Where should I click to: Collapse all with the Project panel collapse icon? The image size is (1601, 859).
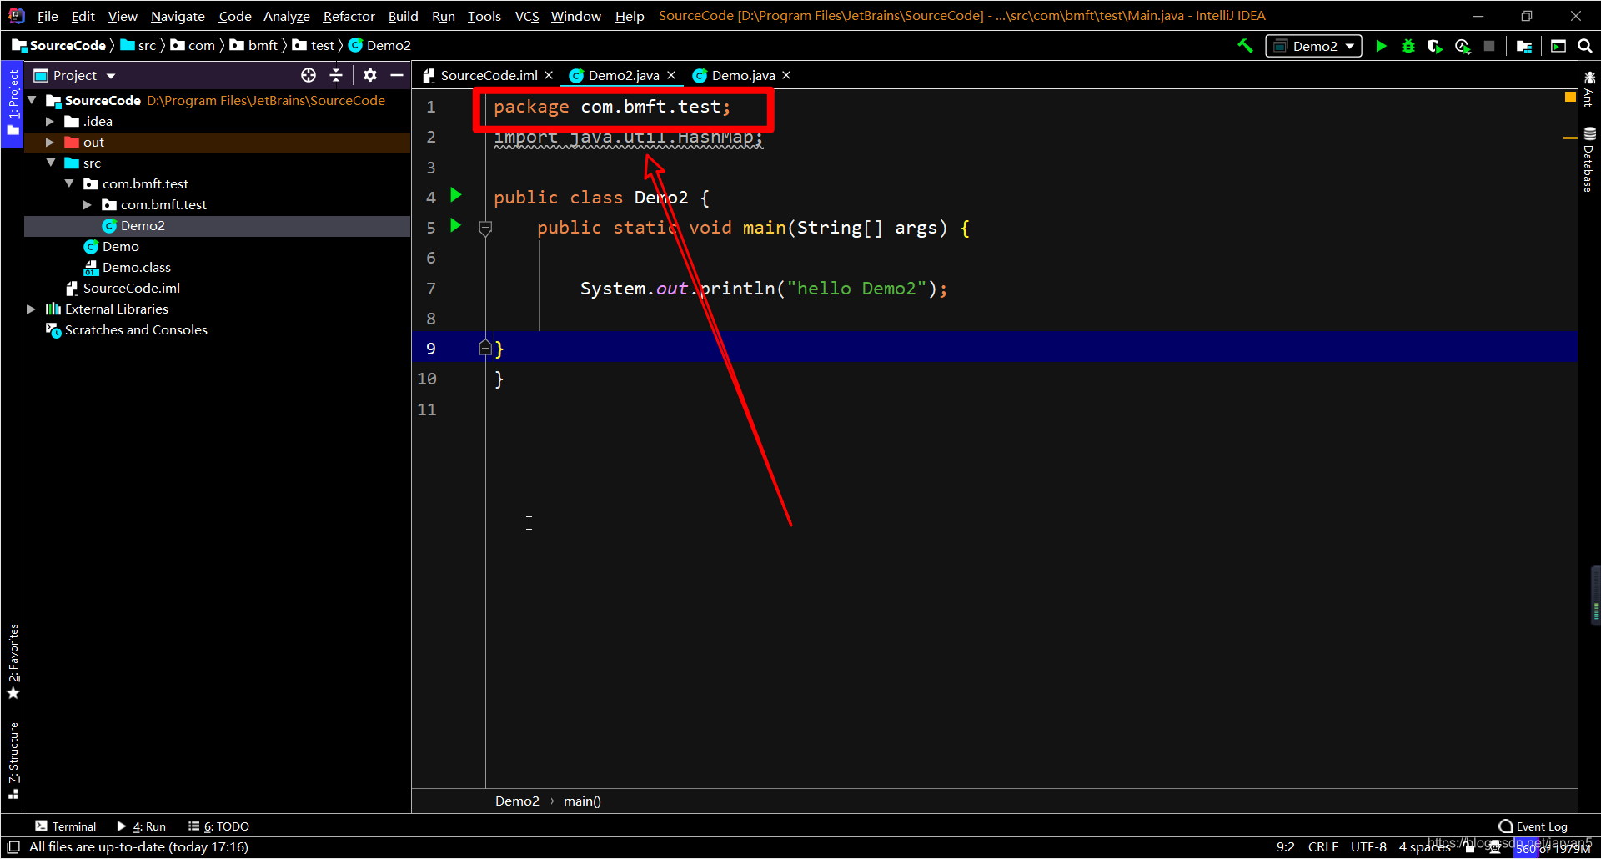pos(336,75)
